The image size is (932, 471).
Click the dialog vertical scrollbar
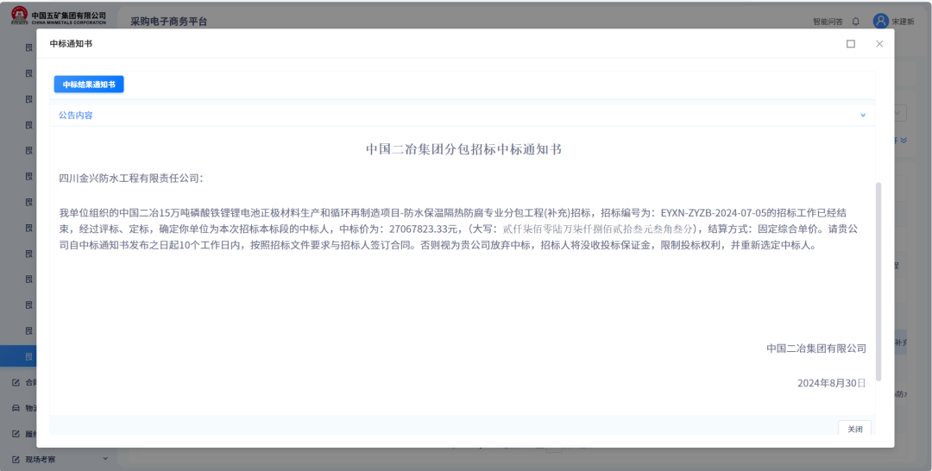pos(878,281)
